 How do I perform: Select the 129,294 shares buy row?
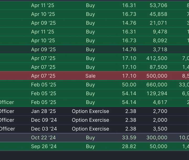coord(94,93)
